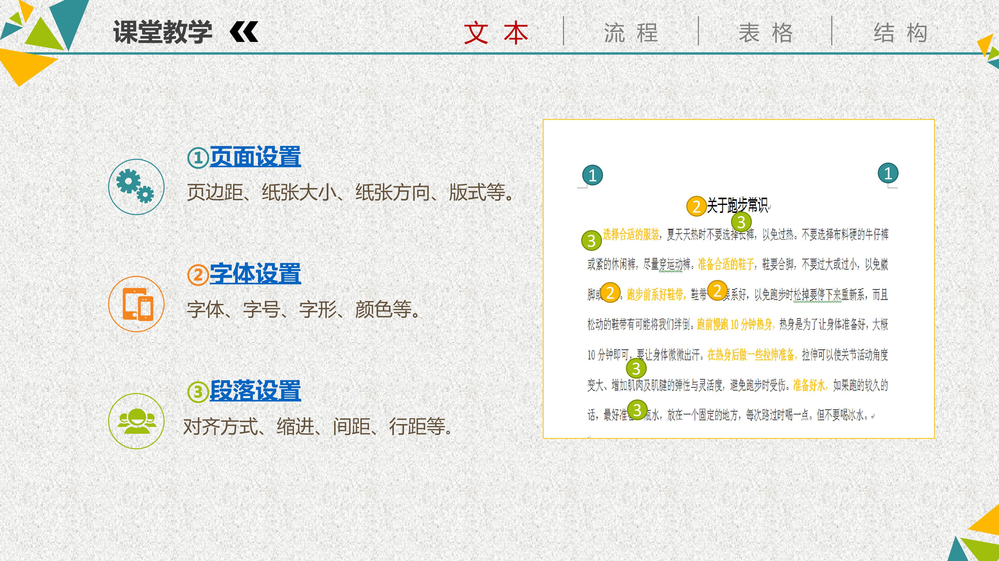999x561 pixels.
Task: Click the circled ② before 字体设置
Action: (x=198, y=275)
